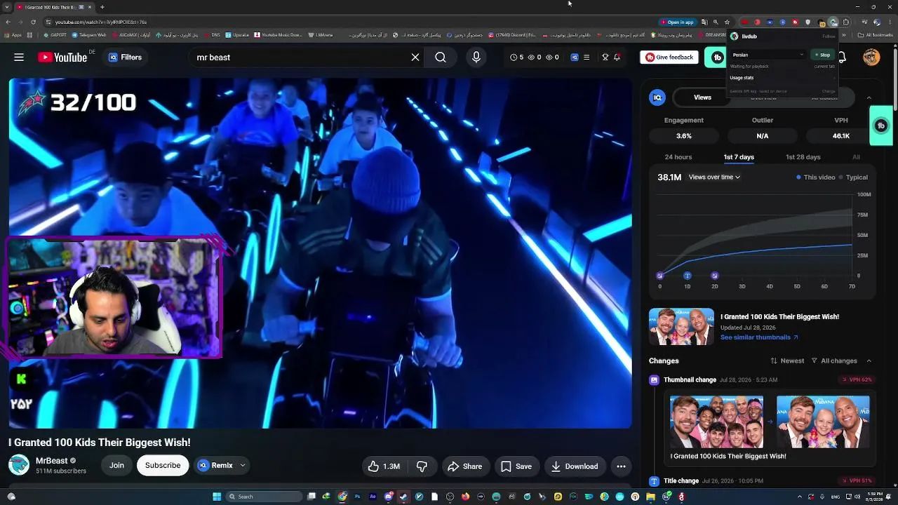Open the Filters button in the header
Viewport: 898px width, 505px height.
[x=126, y=58]
